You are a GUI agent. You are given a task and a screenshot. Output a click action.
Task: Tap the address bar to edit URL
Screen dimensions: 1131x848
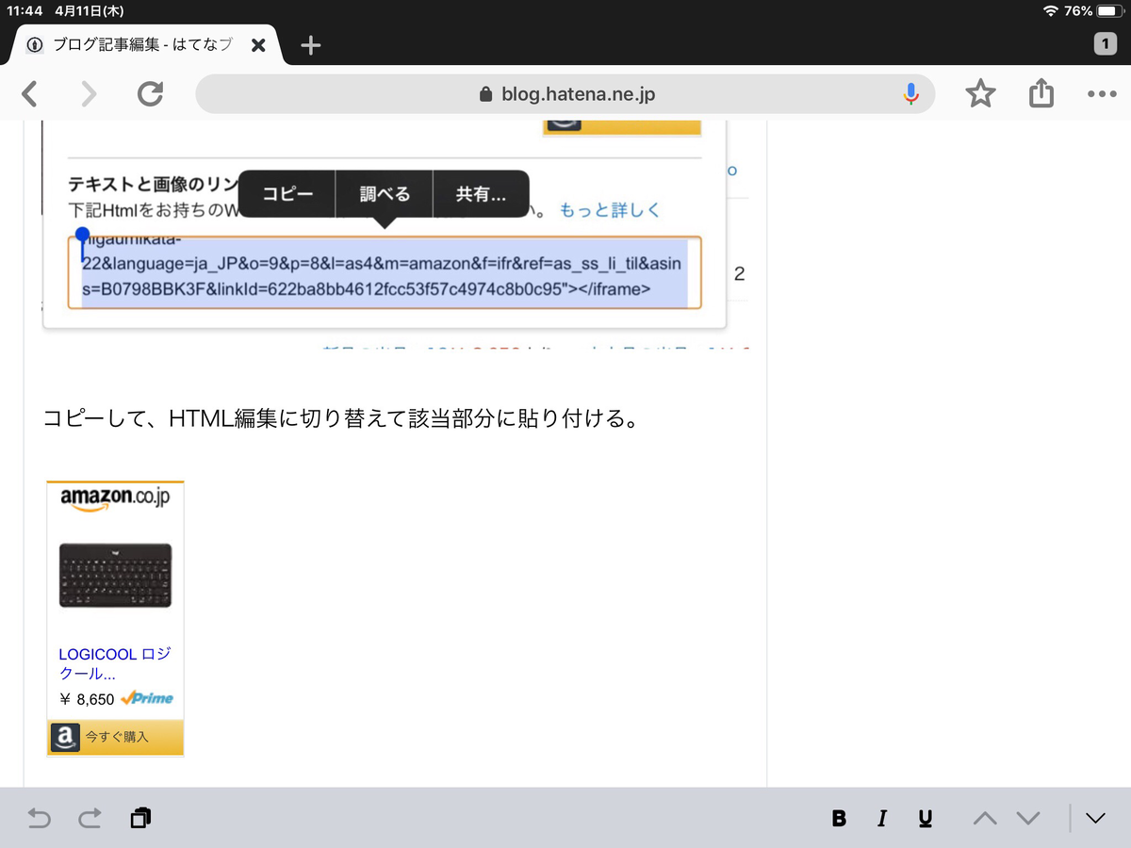tap(565, 93)
